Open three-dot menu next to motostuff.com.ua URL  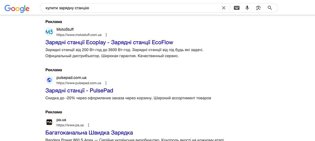click(x=106, y=35)
